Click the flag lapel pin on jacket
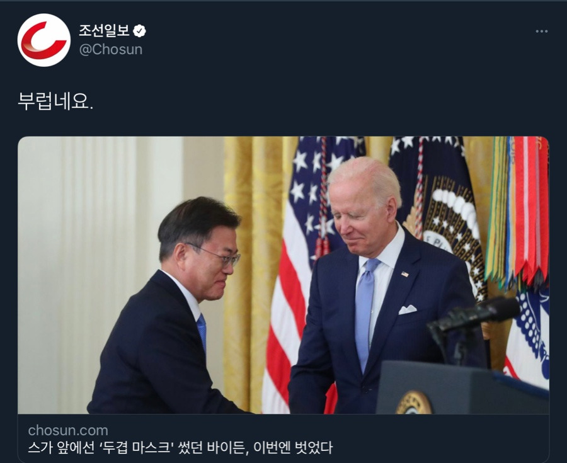Screen dimensions: 567x463 pyautogui.click(x=404, y=274)
